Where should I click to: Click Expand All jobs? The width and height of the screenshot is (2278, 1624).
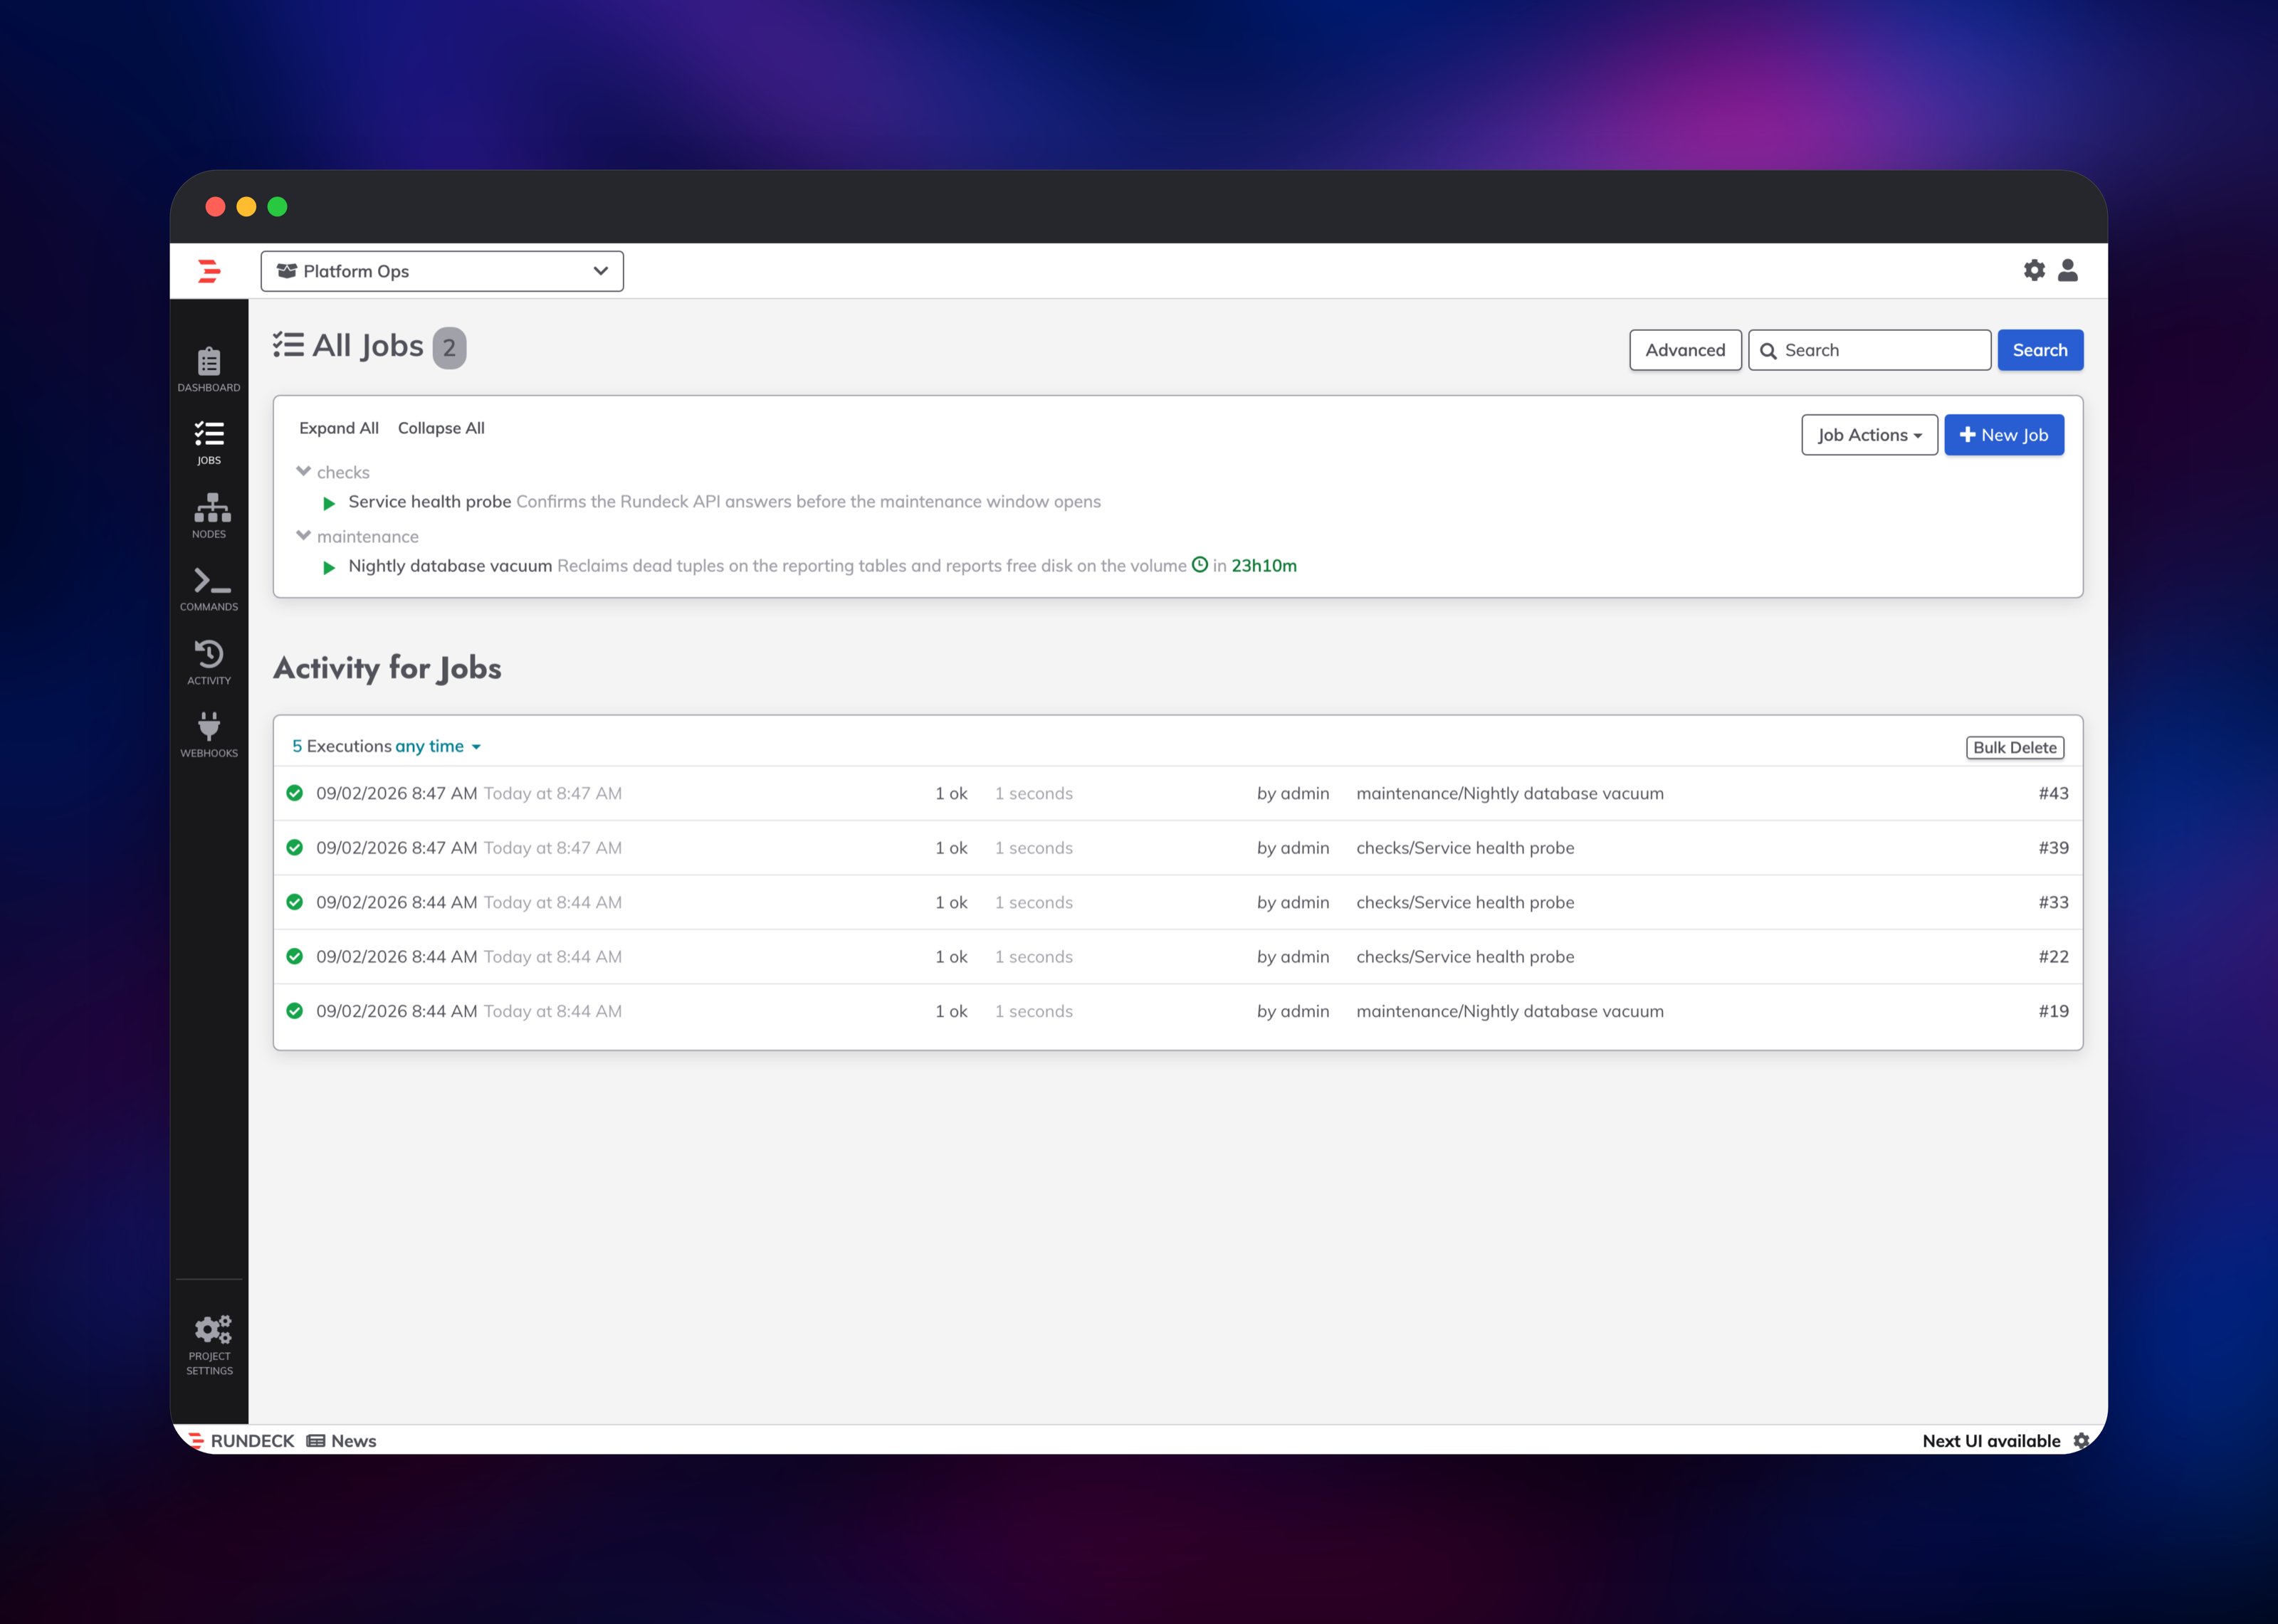coord(339,428)
